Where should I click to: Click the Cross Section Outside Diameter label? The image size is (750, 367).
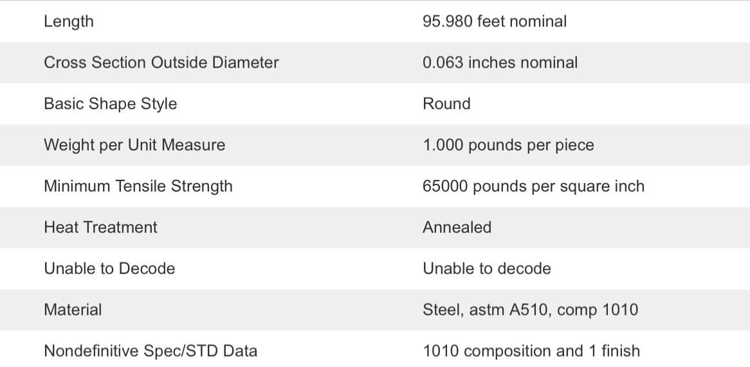161,62
